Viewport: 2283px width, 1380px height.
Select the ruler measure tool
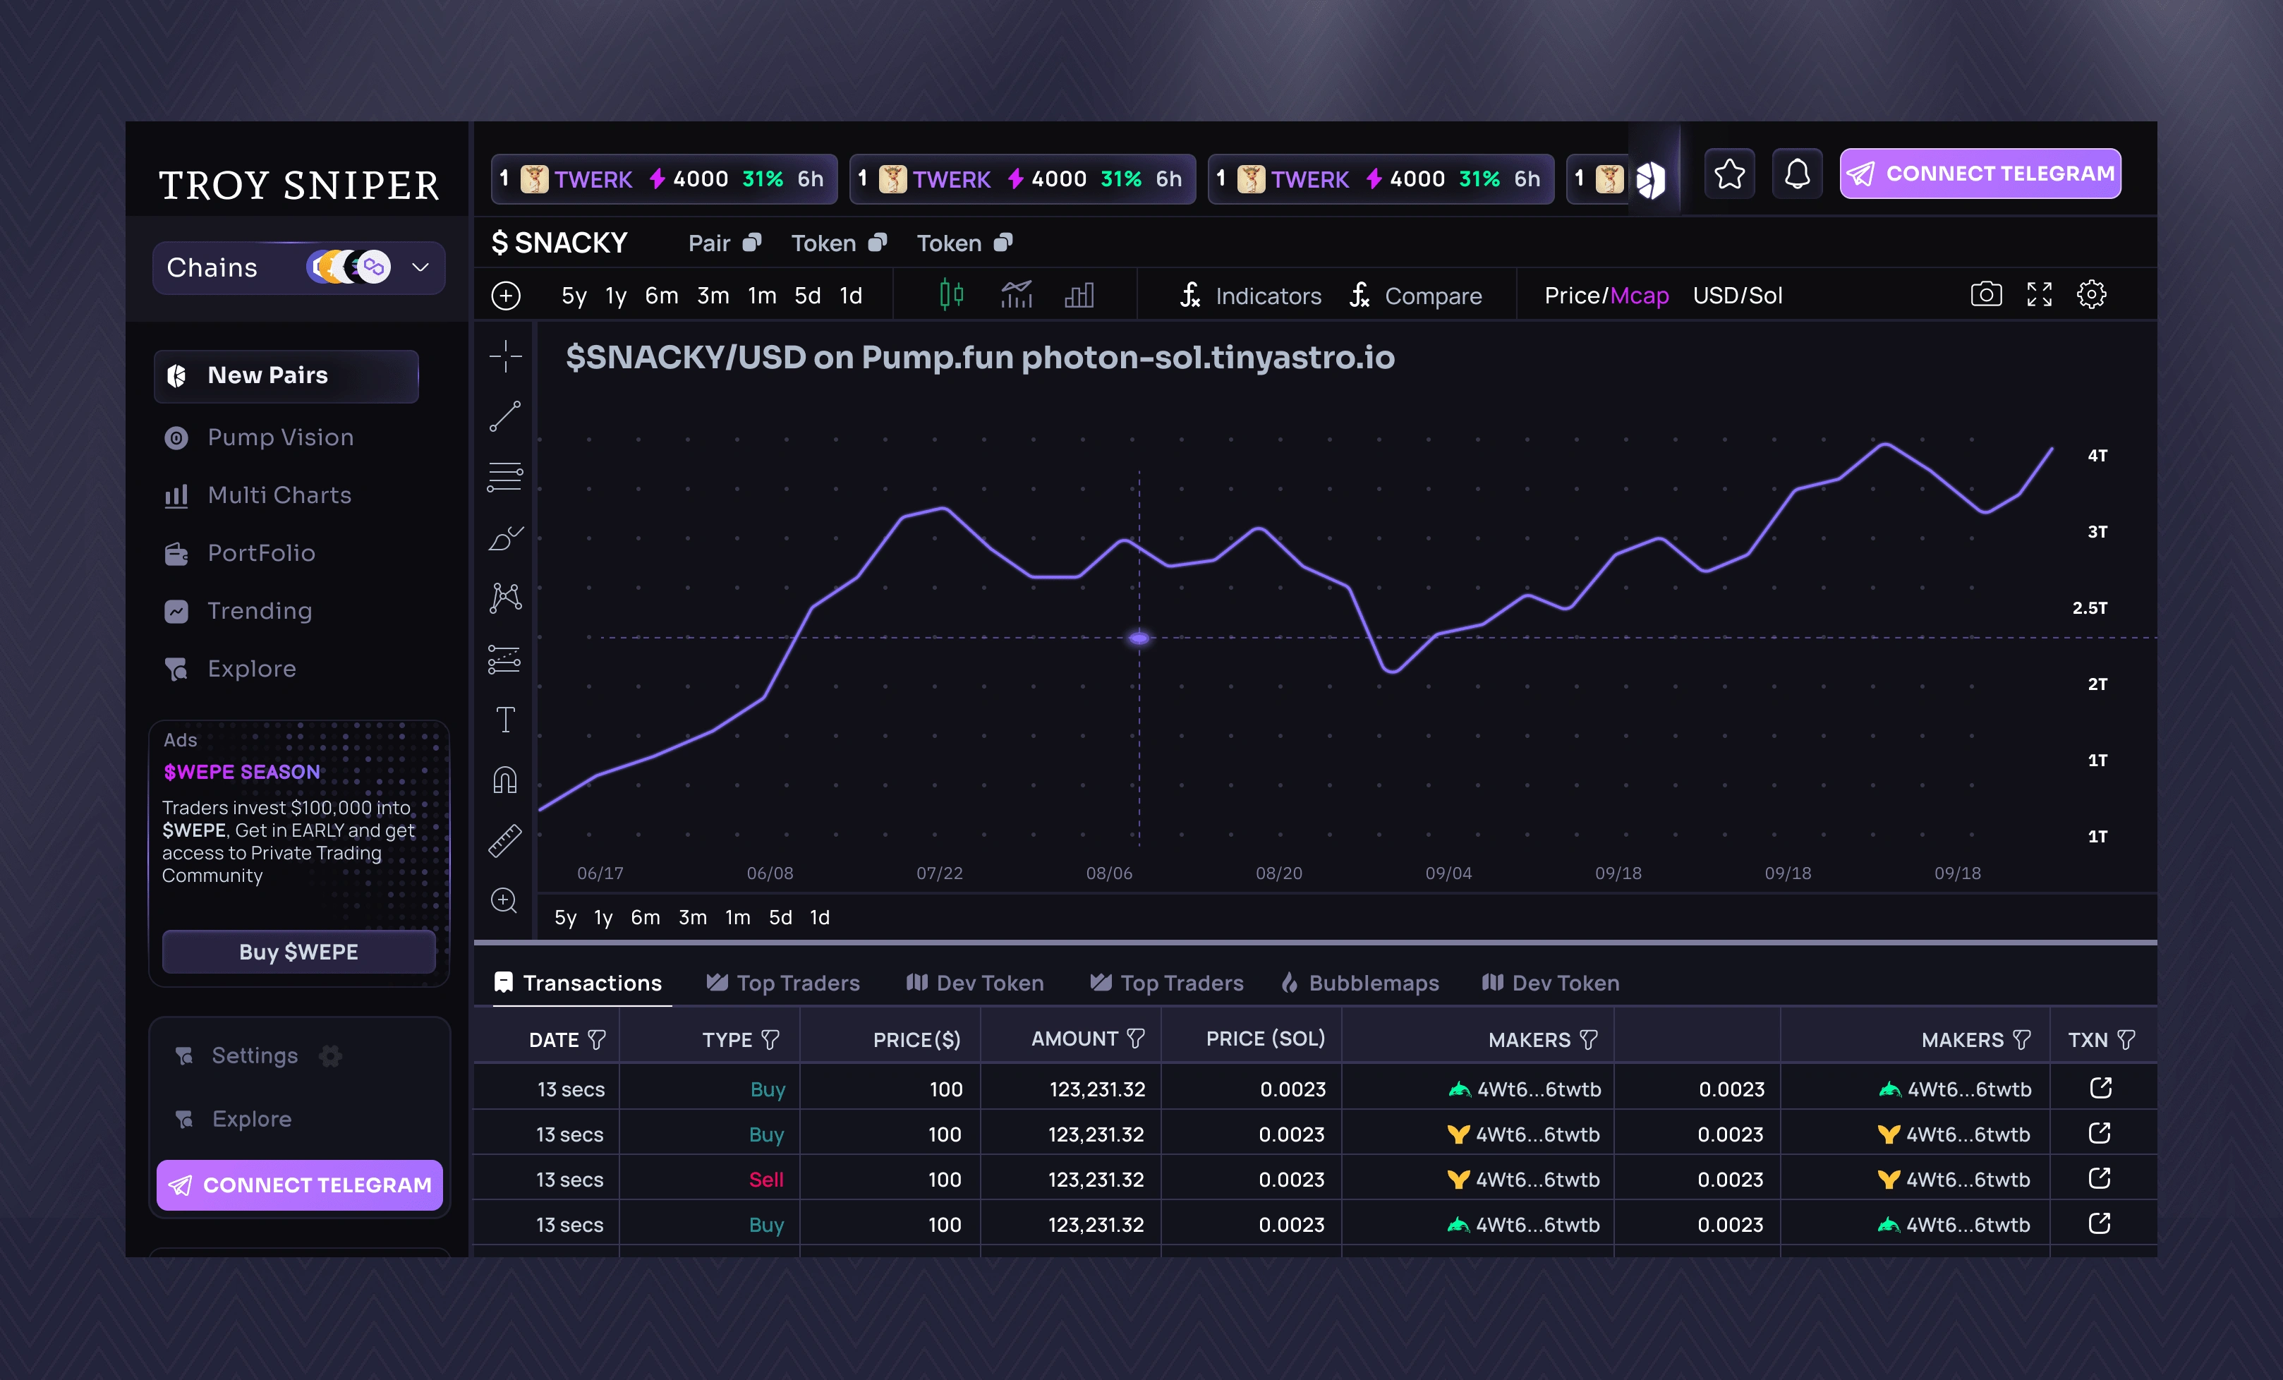[x=505, y=840]
